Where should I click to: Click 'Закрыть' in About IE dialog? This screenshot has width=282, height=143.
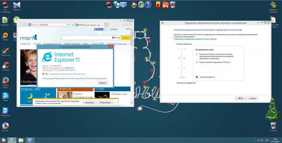(x=103, y=83)
